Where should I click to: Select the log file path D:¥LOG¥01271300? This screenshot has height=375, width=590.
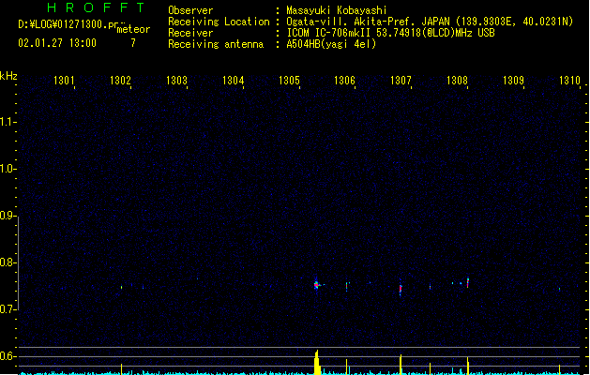pos(71,24)
